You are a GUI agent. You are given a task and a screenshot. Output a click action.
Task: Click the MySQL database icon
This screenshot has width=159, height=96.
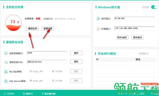[6, 72]
